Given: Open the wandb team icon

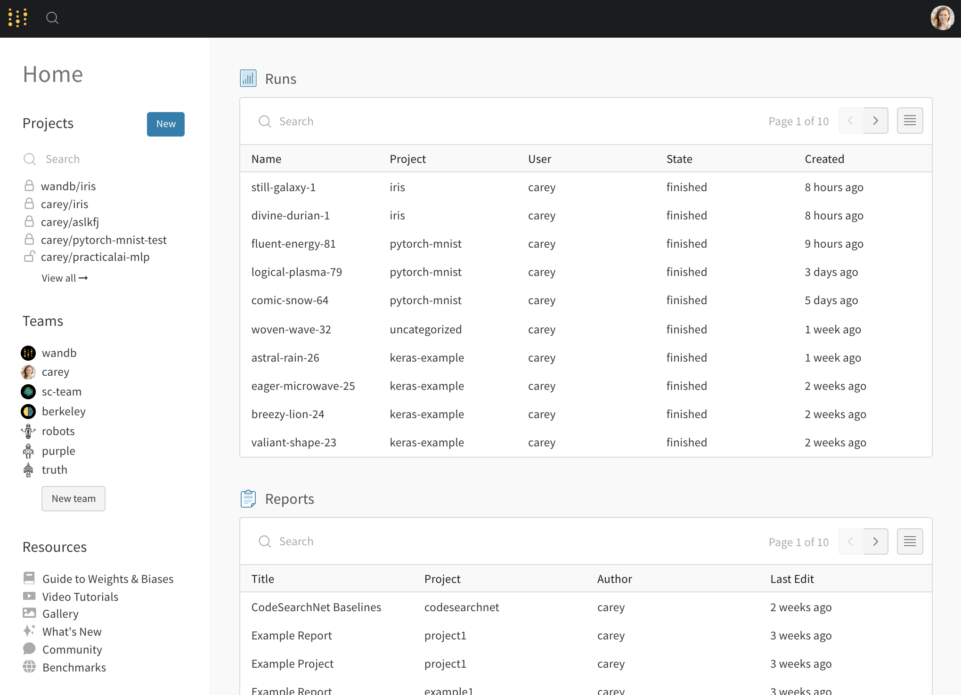Looking at the screenshot, I should [28, 353].
